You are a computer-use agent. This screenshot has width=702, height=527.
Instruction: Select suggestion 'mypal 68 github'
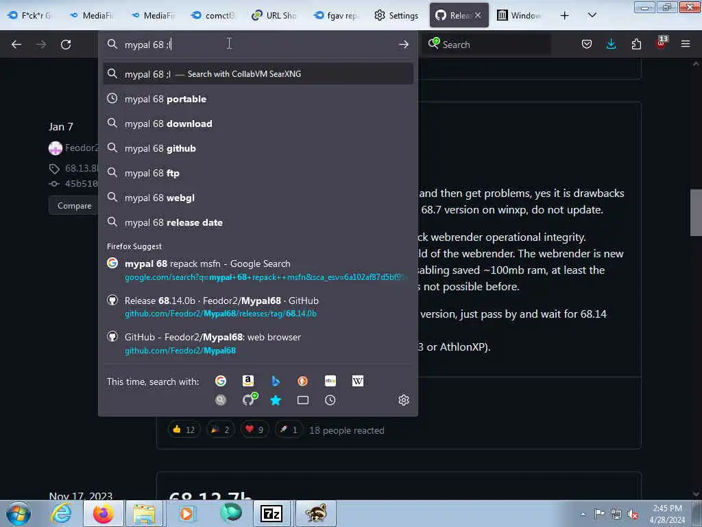click(x=258, y=148)
